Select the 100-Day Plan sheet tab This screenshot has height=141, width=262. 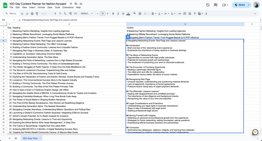point(32,138)
